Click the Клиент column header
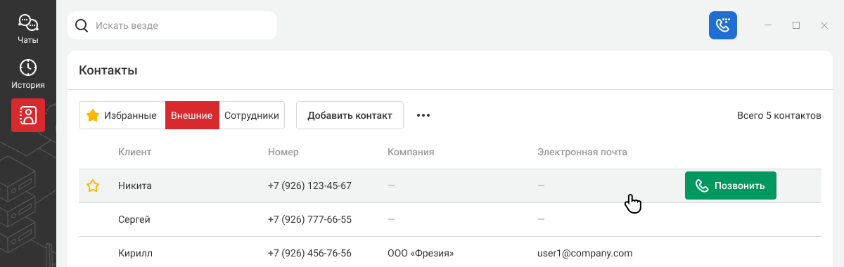The image size is (844, 267). point(135,152)
